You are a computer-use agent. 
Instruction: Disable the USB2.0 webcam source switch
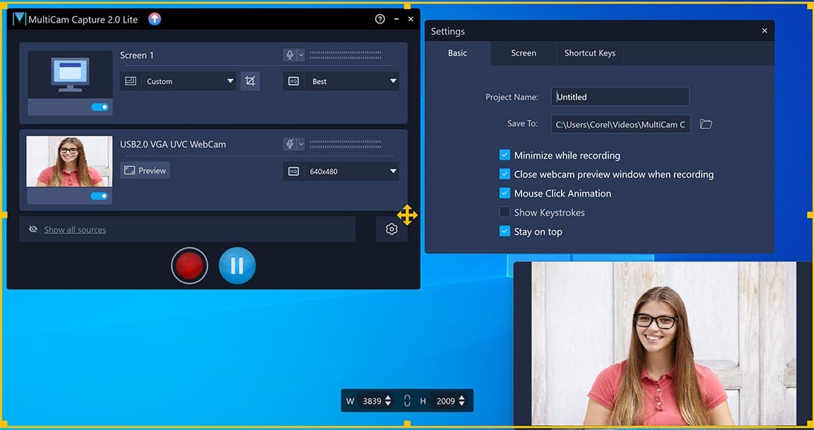pyautogui.click(x=99, y=196)
